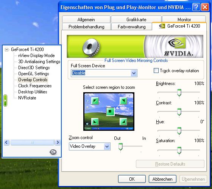Open the Farbverwaltung tab
The image size is (212, 189).
(x=132, y=26)
